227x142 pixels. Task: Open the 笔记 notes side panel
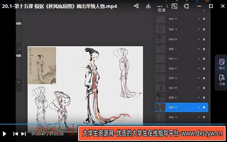[222, 64]
